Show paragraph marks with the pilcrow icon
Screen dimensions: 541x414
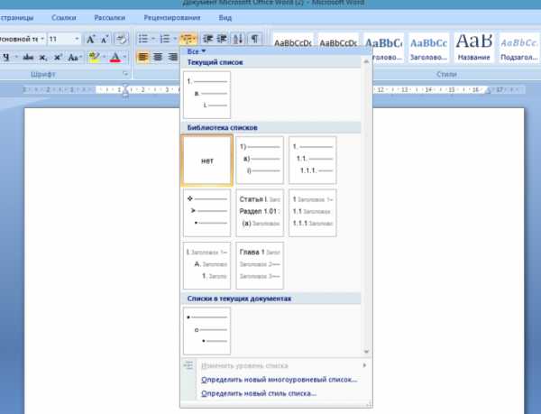[x=254, y=39]
